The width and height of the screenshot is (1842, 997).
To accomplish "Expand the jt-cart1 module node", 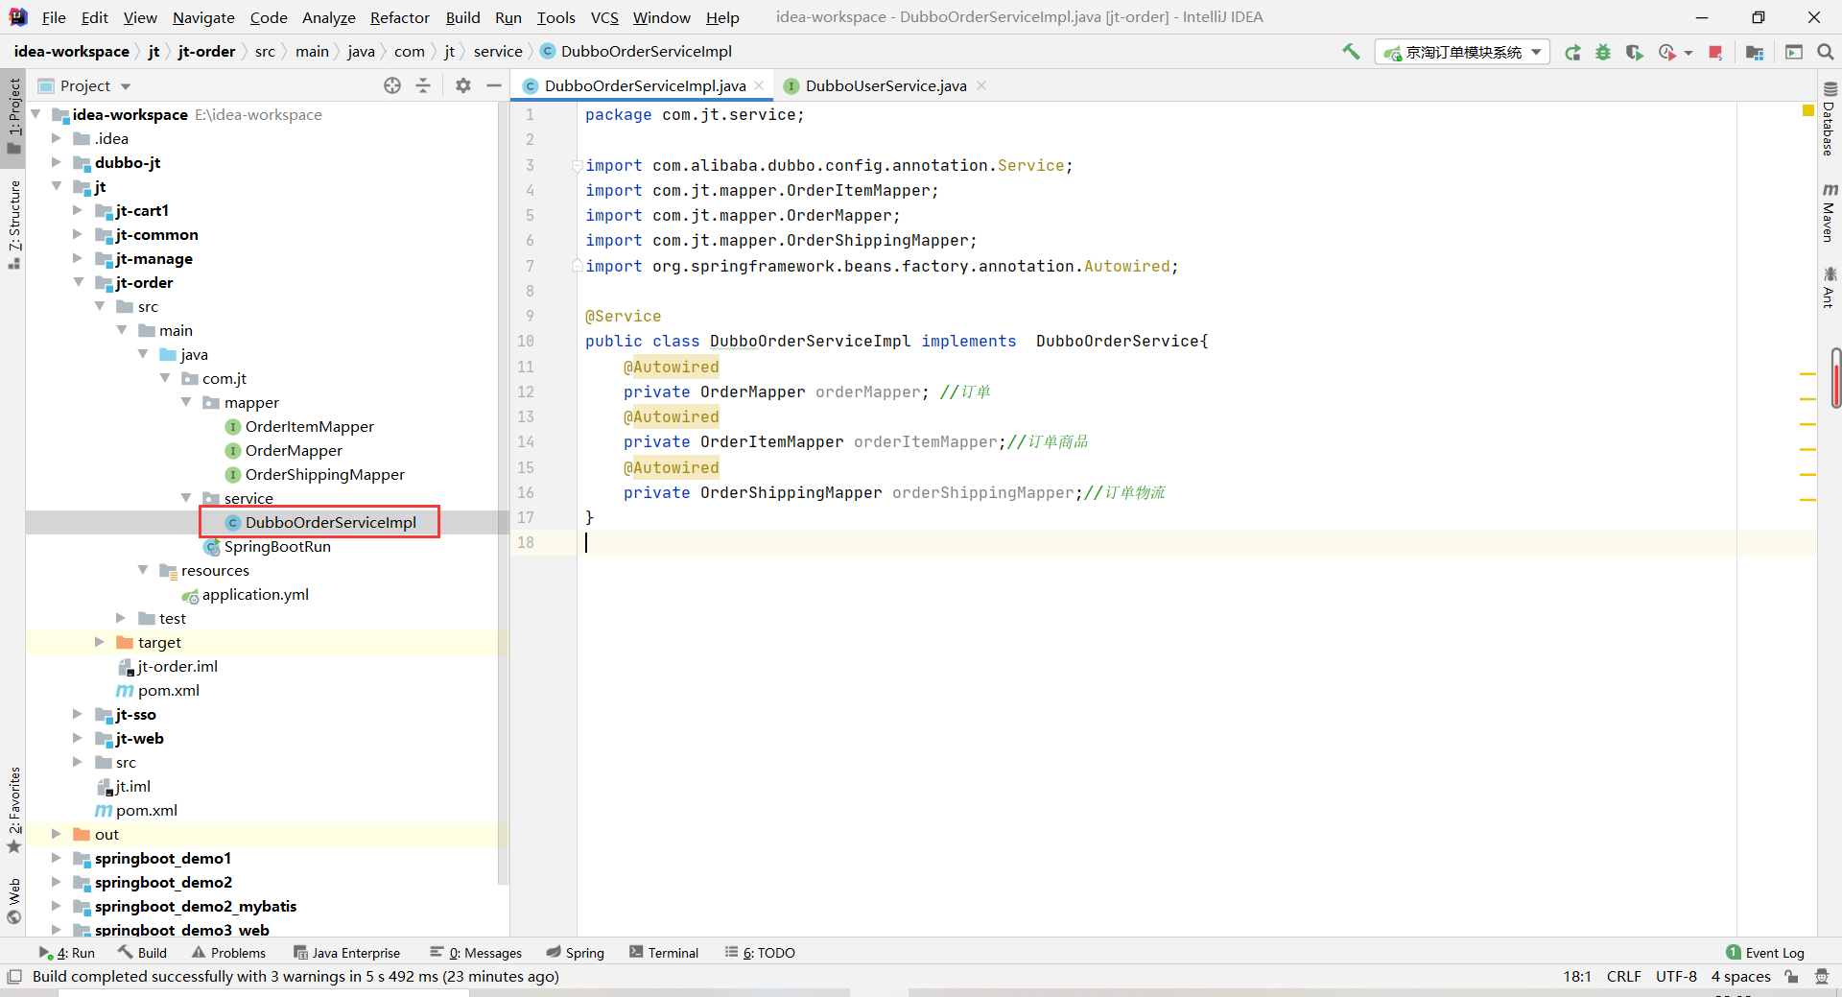I will (78, 210).
